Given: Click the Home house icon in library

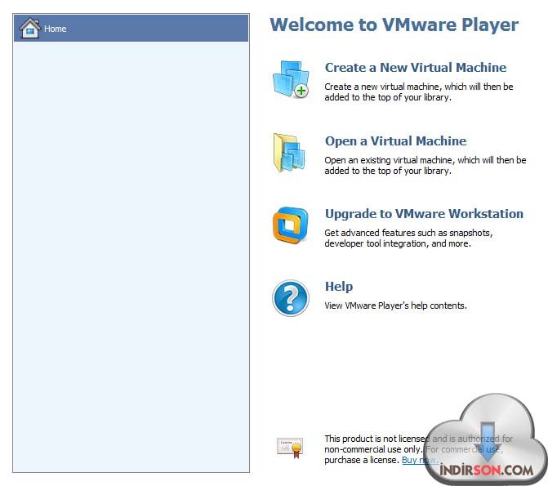Looking at the screenshot, I should pyautogui.click(x=29, y=28).
